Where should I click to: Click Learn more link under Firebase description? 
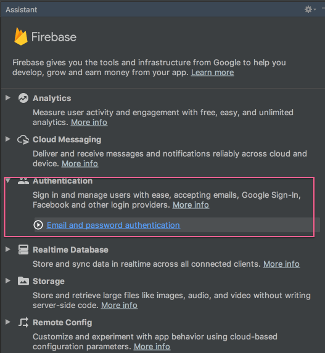[x=213, y=73]
